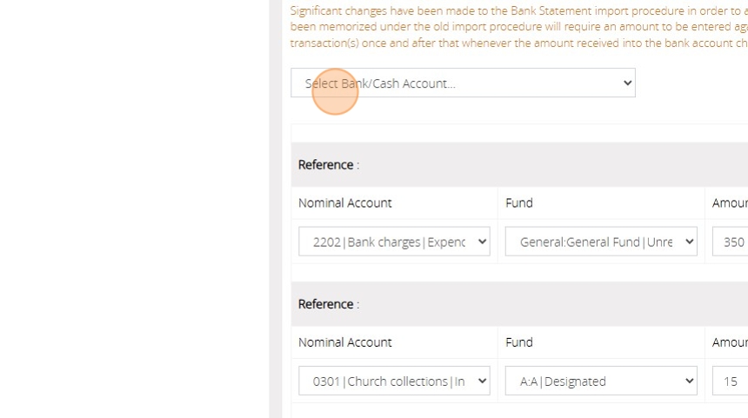Viewport: 748px width, 418px height.
Task: Click the Fund header above General Fund
Action: 518,203
